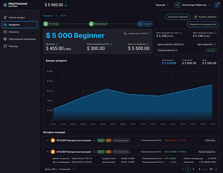Image resolution: width=223 pixels, height=173 pixels.
Task: Open Партнерская программа in the sidebar
Action: tap(20, 39)
